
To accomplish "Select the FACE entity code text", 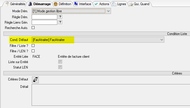I will tap(36, 57).
